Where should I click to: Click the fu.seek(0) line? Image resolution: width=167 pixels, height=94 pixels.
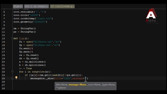(x=26, y=49)
